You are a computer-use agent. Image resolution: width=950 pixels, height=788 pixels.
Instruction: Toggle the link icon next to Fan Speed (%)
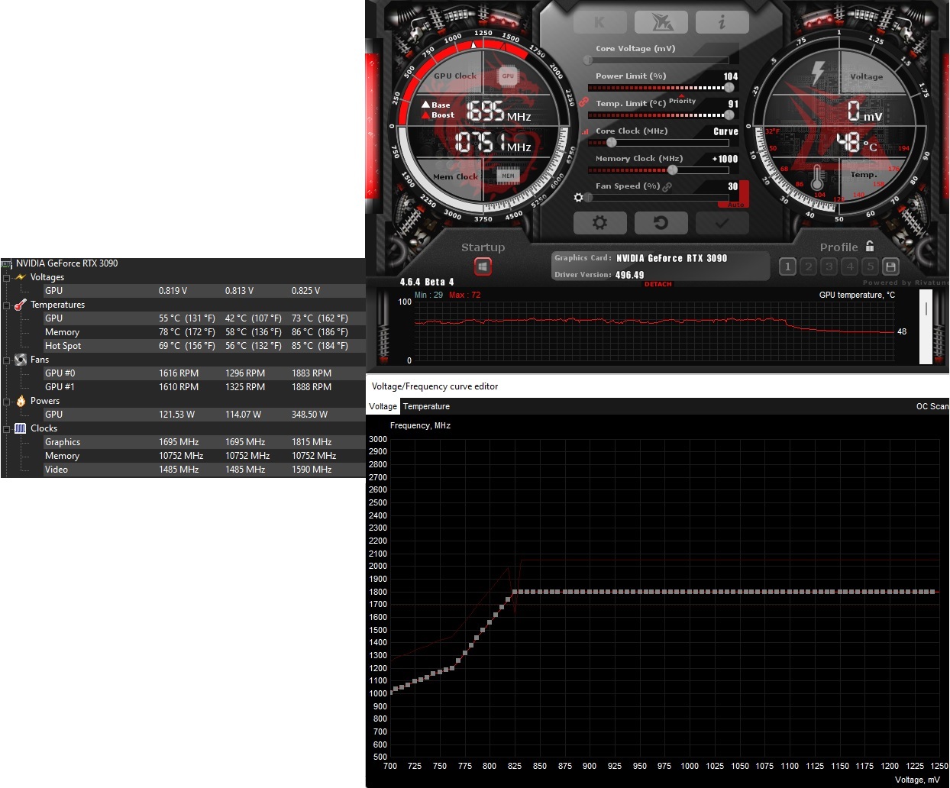pos(667,186)
